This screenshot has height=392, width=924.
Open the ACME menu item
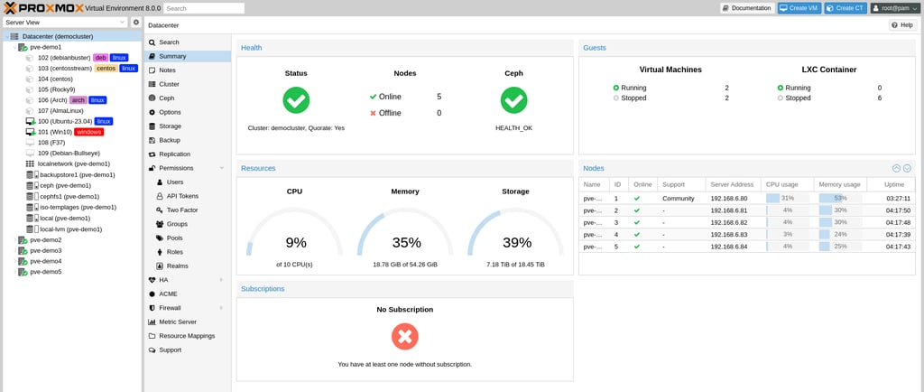[x=188, y=294]
